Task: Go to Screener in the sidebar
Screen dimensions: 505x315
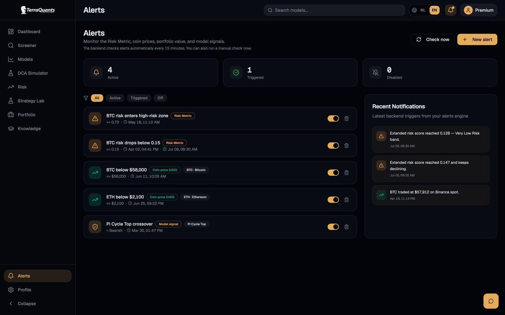Action: point(38,45)
